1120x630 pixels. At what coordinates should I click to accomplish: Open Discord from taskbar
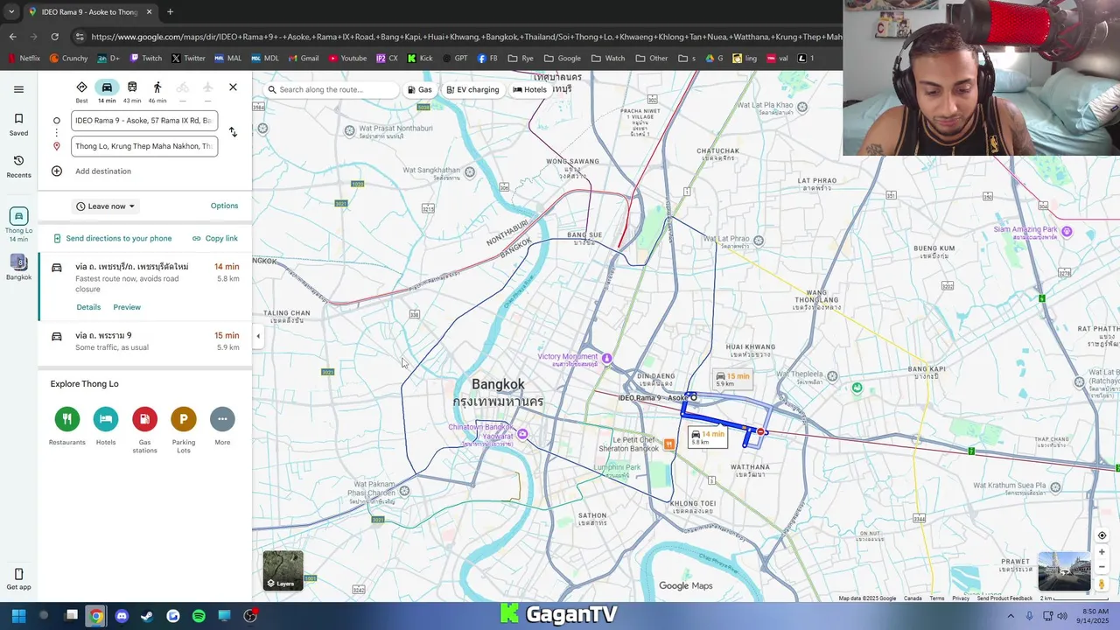[x=122, y=616]
